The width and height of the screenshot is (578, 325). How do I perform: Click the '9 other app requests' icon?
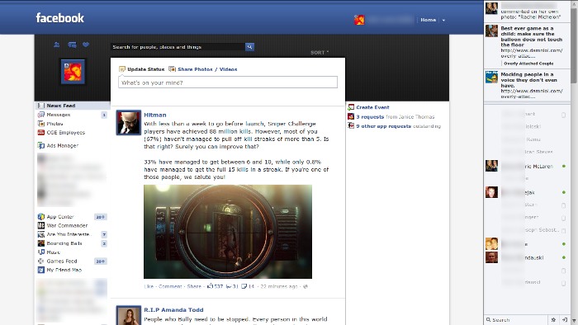click(351, 126)
